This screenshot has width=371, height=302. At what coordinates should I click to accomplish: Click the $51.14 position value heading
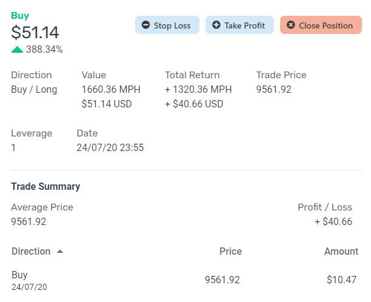(35, 32)
